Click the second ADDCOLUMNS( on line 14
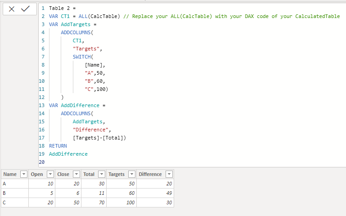The image size is (346, 216). (x=77, y=114)
